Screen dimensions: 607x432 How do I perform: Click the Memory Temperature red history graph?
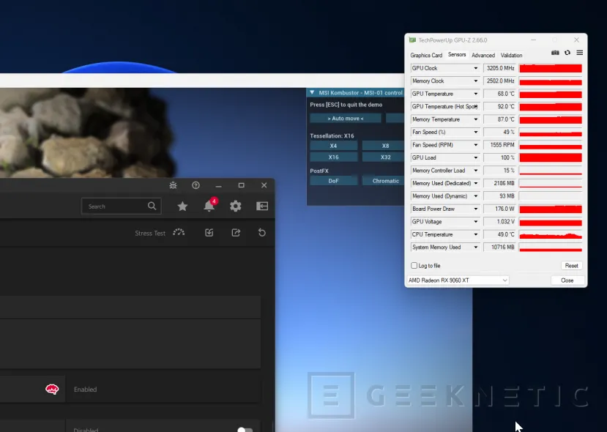(x=551, y=119)
